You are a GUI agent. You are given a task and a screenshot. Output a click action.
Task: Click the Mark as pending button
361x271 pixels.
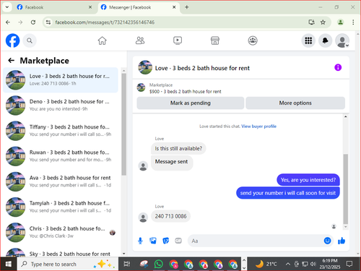191,103
